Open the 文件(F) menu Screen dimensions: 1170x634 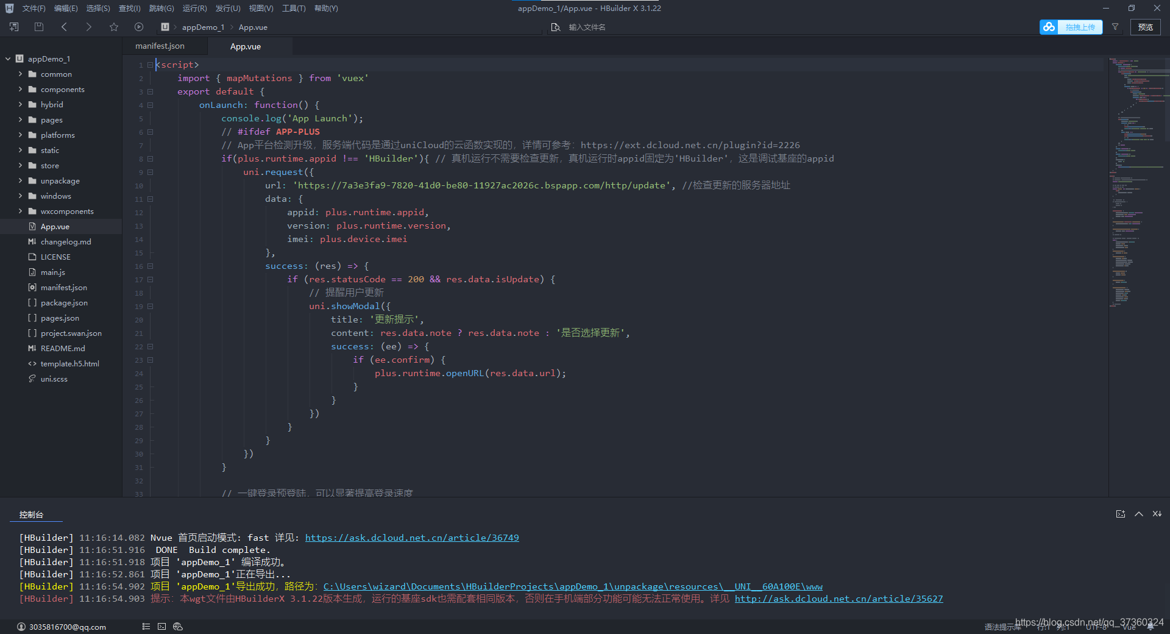tap(34, 8)
